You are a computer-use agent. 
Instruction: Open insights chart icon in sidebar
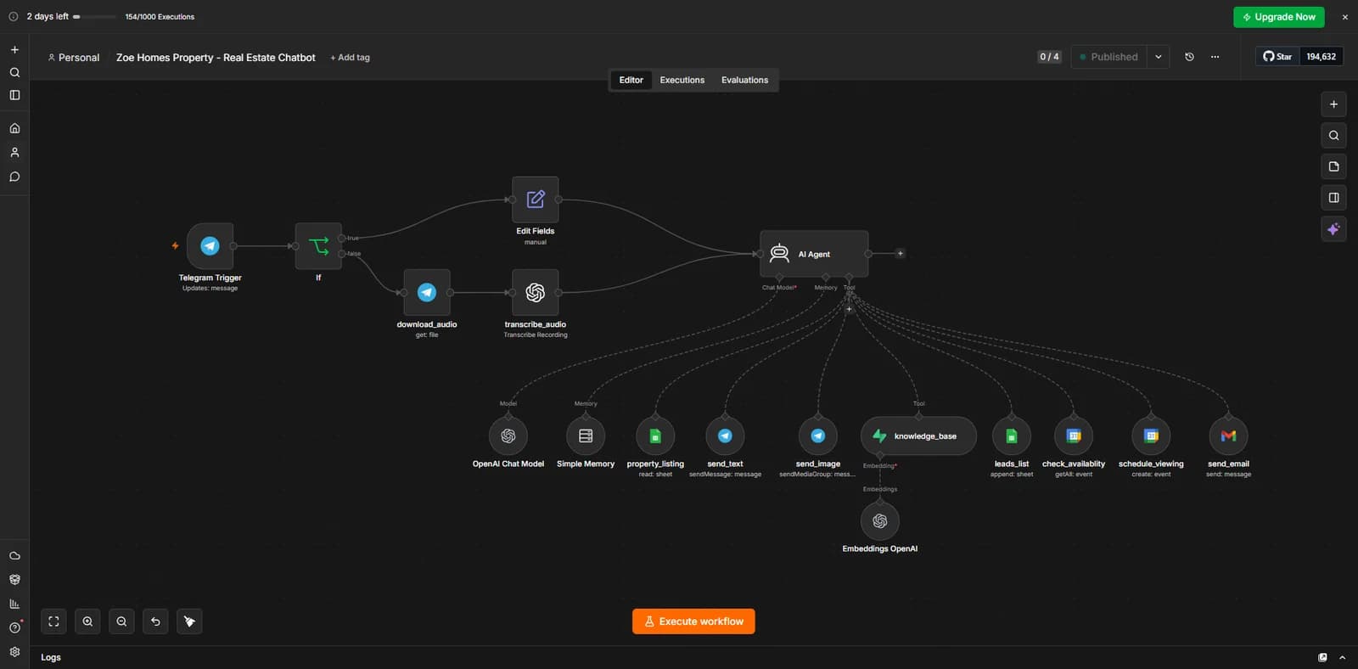point(14,604)
